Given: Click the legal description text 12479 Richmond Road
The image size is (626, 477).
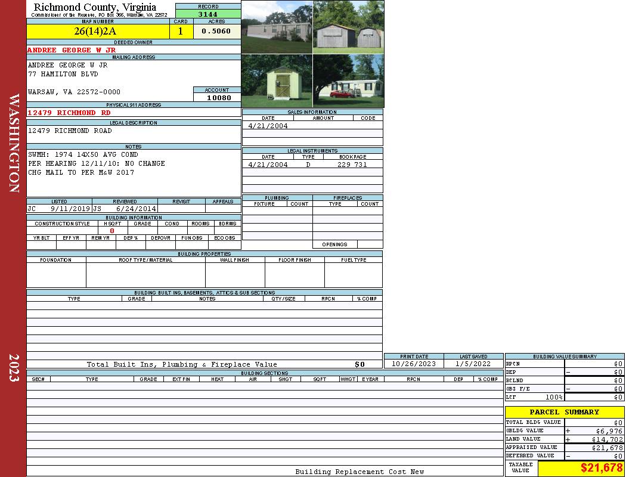Looking at the screenshot, I should click(70, 131).
